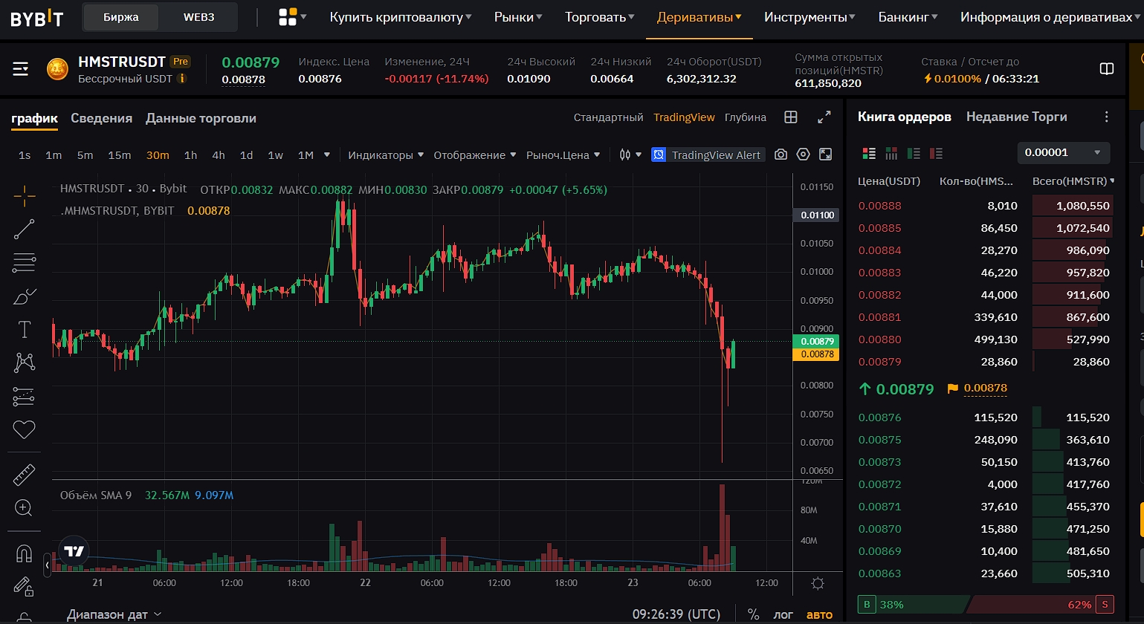Expand chart to fullscreen arrows icon
The image size is (1144, 624).
click(824, 117)
